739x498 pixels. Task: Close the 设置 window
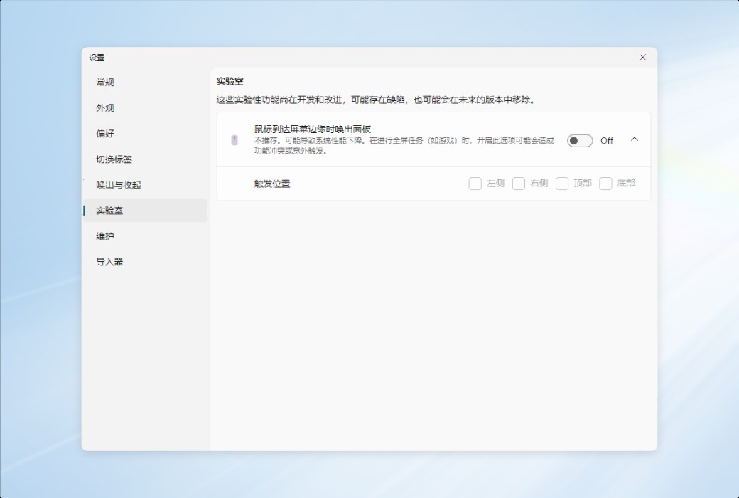[x=642, y=58]
